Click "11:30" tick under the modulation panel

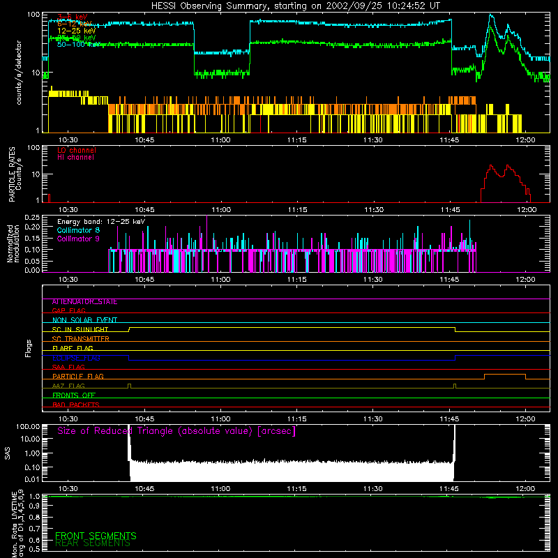[x=373, y=280]
